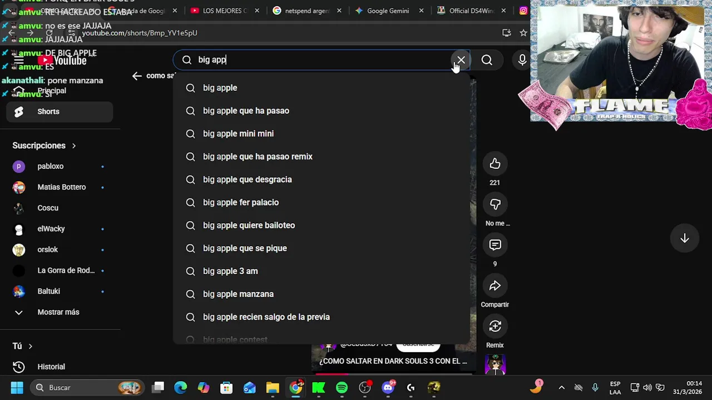Select suggestion 'big apple que desgracia'

click(x=322, y=179)
